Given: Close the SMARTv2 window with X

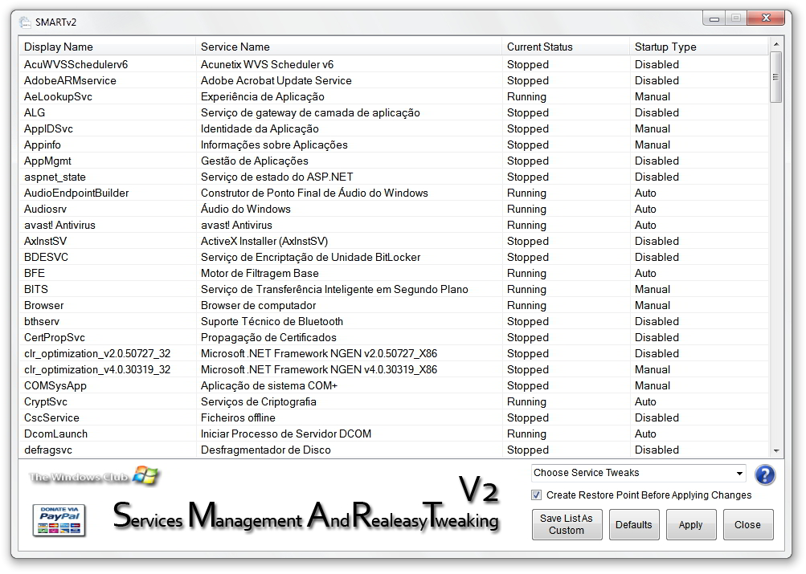Looking at the screenshot, I should coord(766,18).
